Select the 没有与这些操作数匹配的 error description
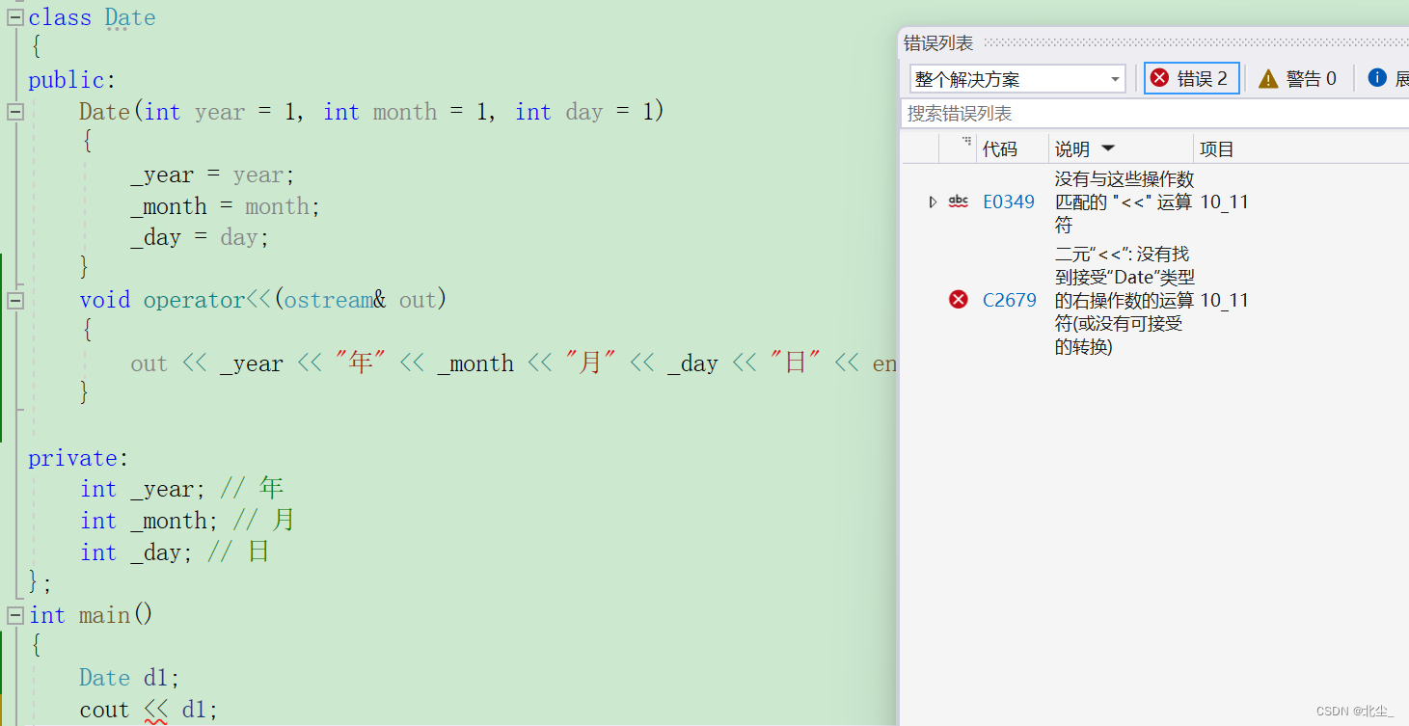 (x=1124, y=202)
